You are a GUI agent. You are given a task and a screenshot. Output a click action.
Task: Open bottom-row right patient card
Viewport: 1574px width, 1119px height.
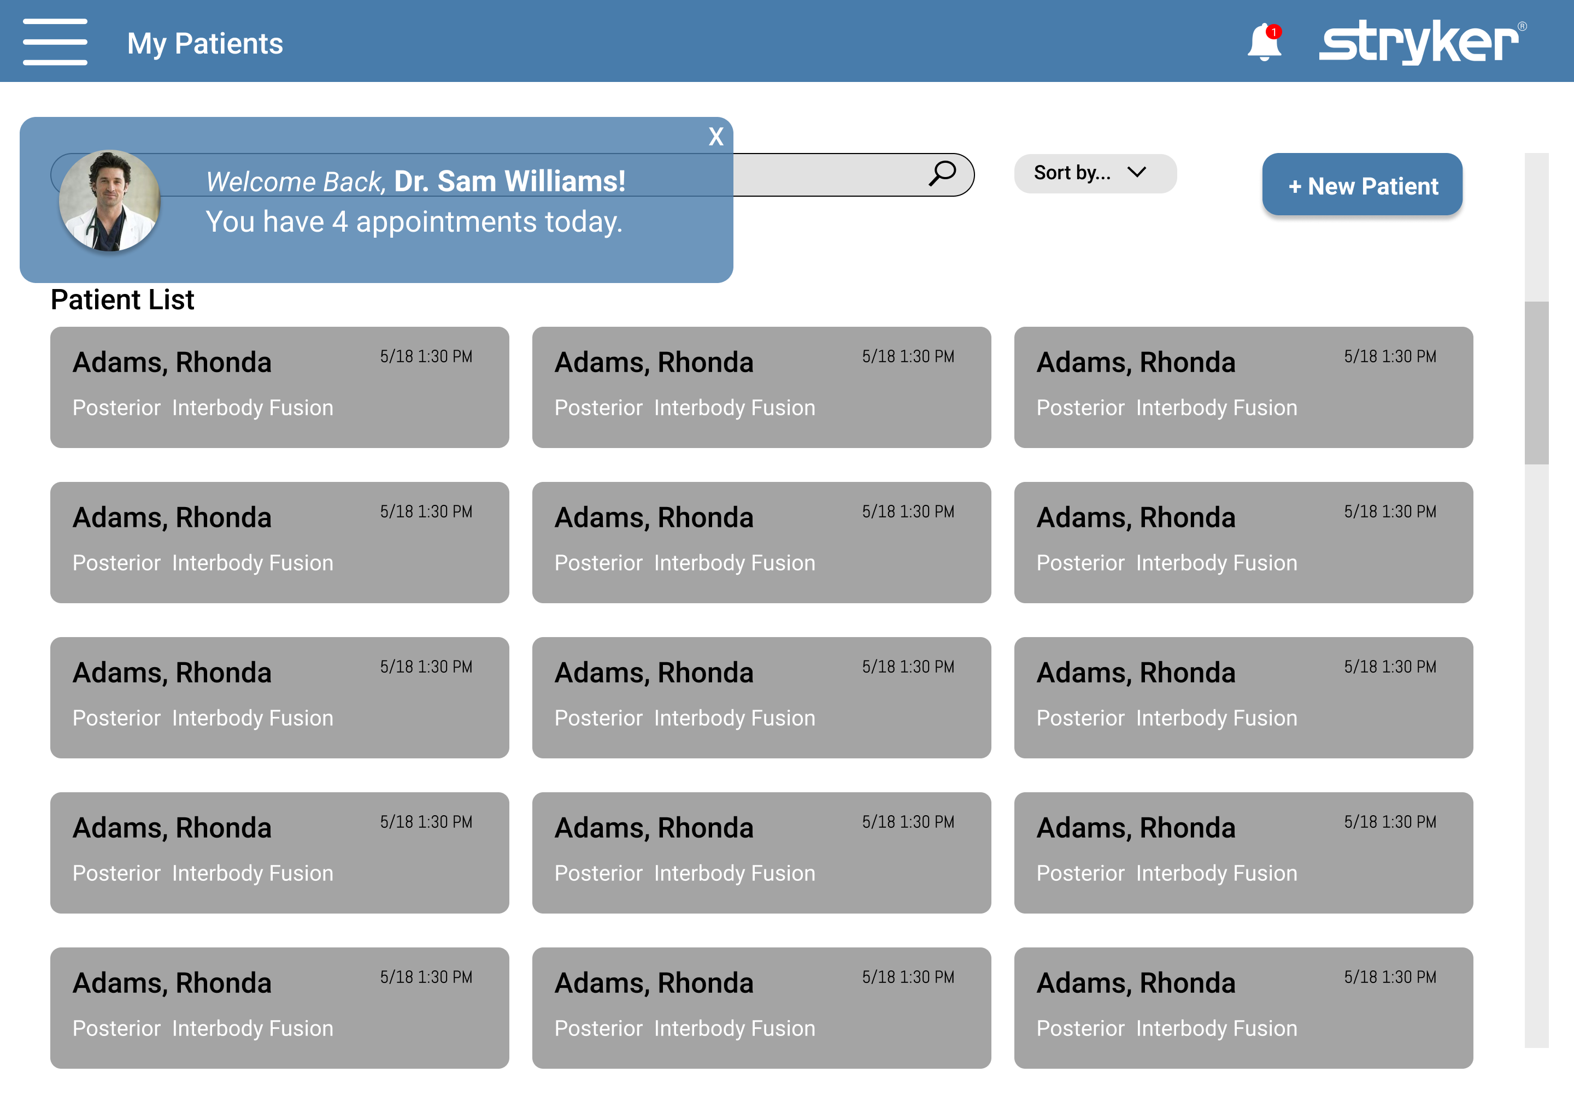1243,1008
